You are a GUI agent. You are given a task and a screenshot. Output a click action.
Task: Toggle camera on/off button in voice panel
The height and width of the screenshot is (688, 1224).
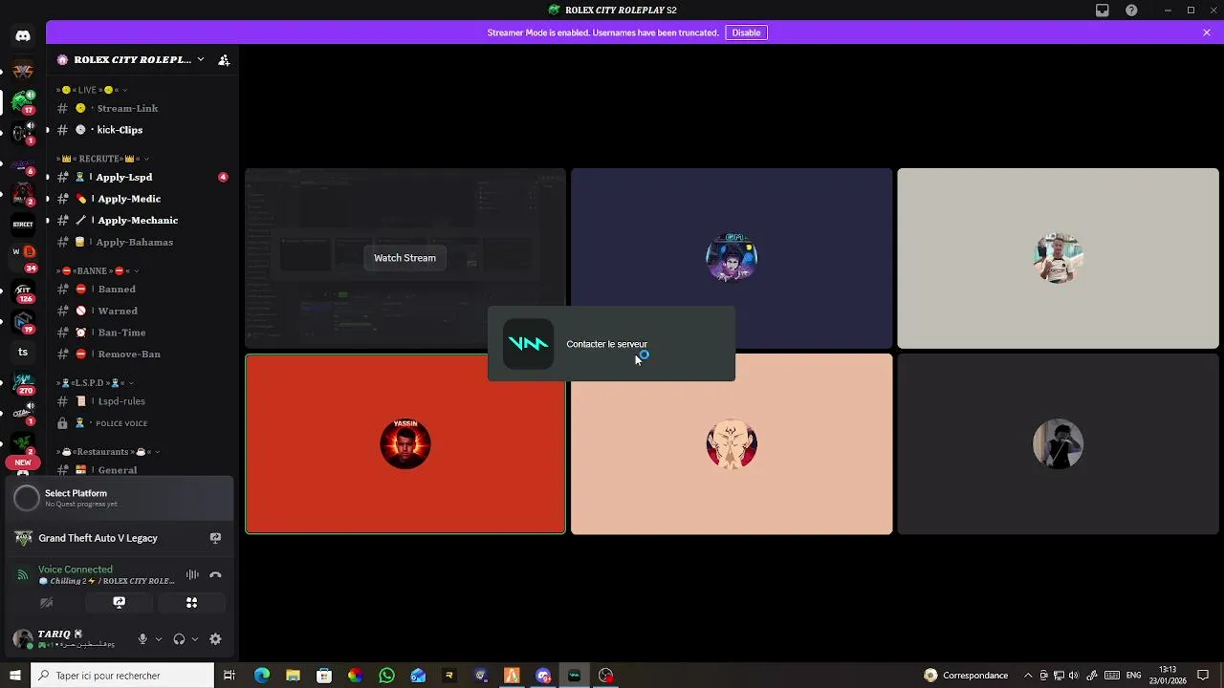[46, 602]
